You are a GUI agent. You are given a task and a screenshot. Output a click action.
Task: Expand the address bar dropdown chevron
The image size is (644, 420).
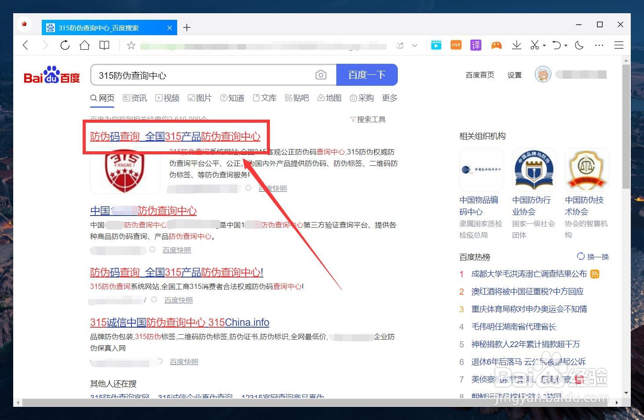(x=415, y=45)
